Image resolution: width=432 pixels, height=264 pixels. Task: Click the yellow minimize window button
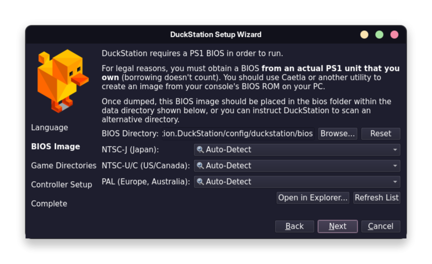click(364, 35)
